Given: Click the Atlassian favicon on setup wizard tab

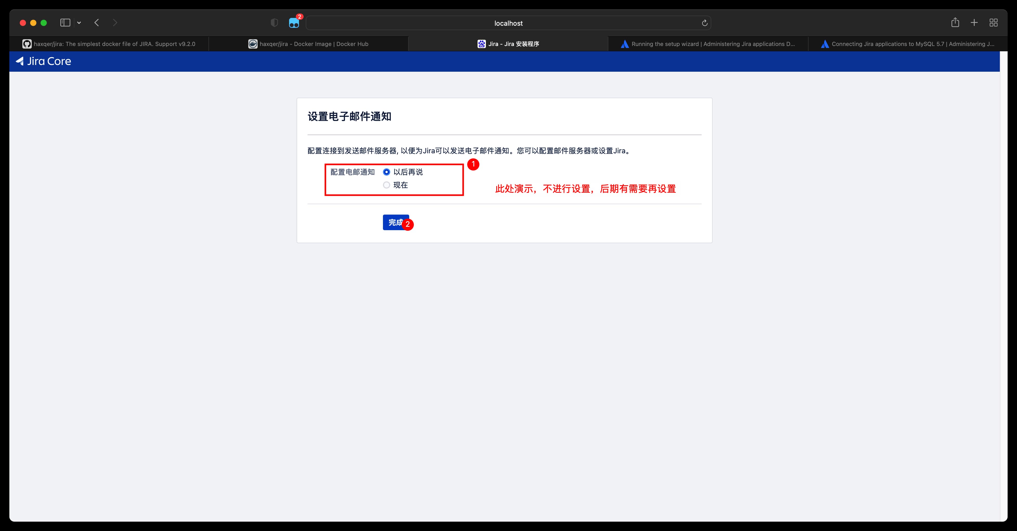Looking at the screenshot, I should pyautogui.click(x=624, y=44).
